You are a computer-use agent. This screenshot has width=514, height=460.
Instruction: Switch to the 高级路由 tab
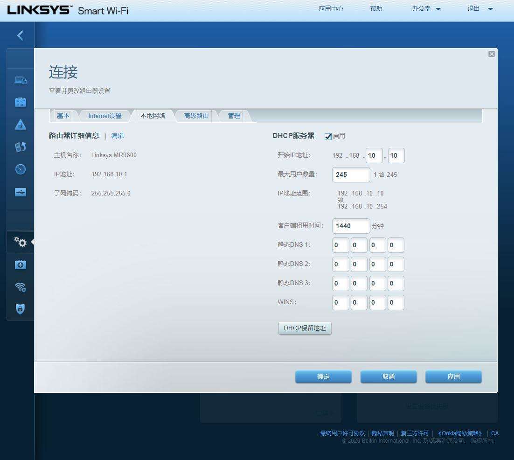tap(196, 116)
